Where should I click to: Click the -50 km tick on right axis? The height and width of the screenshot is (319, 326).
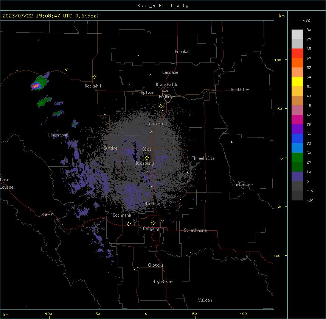click(x=278, y=207)
